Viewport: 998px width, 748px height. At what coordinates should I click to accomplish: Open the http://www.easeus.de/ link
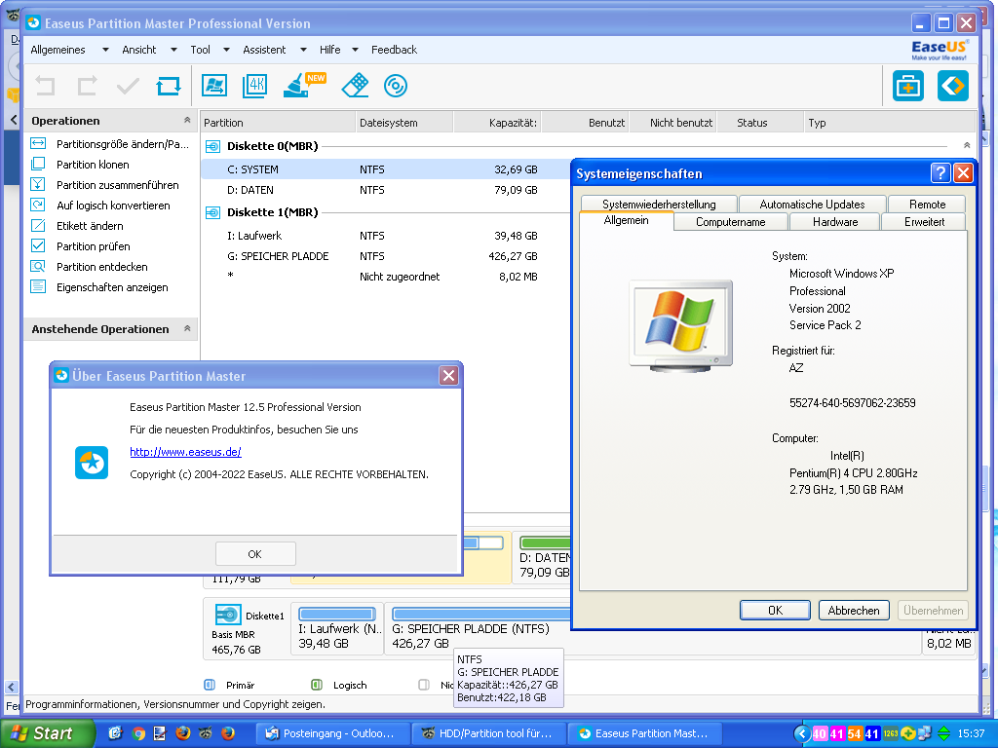click(x=185, y=452)
